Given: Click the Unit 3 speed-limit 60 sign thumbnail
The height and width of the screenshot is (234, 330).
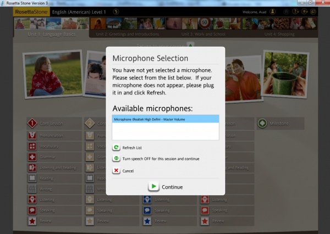Looking at the screenshot, I should [205, 23].
